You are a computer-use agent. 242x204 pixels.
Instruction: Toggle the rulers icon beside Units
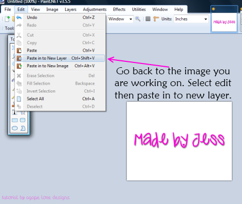[x=156, y=19]
